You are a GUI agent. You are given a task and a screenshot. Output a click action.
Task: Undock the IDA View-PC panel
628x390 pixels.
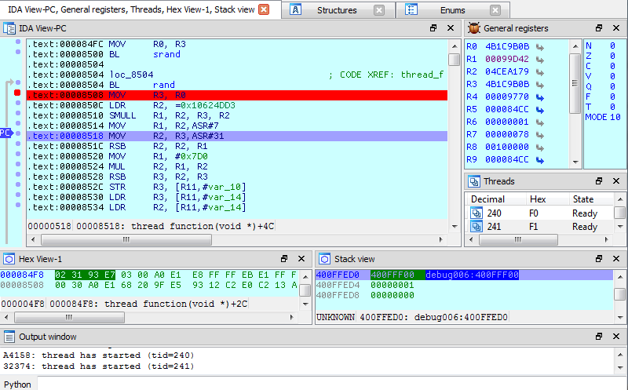[433, 28]
